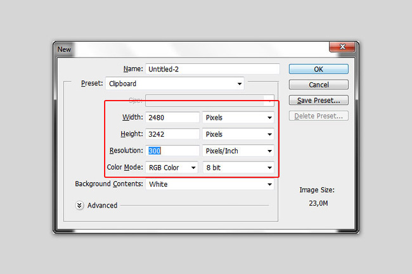The height and width of the screenshot is (274, 412).
Task: Open the Background Contents dropdown showing White
Action: click(x=210, y=184)
